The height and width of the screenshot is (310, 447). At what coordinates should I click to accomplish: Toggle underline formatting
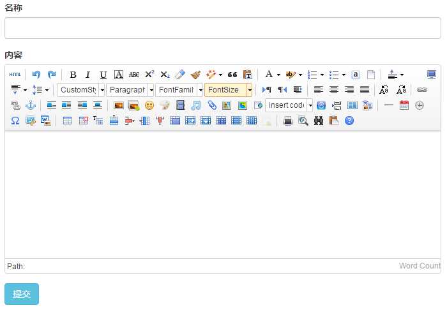[103, 75]
